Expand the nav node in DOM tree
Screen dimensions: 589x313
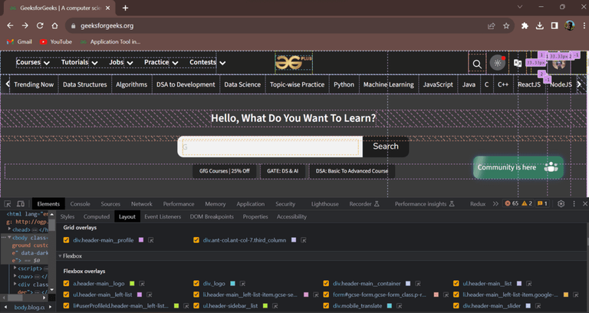(15, 276)
